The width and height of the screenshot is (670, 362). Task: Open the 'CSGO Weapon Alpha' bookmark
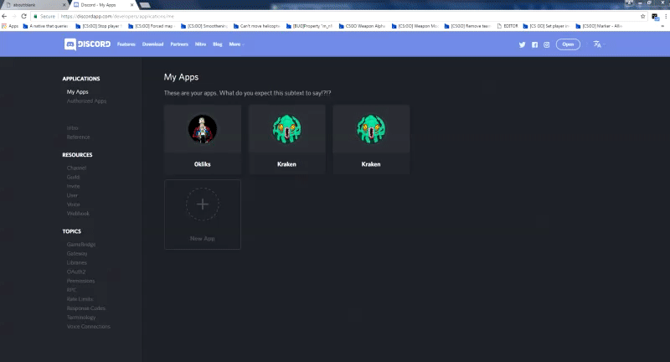(362, 26)
